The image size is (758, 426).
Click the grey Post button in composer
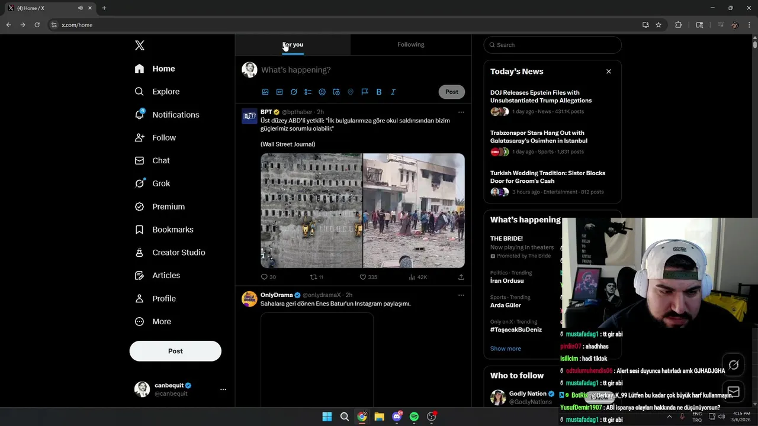coord(452,92)
